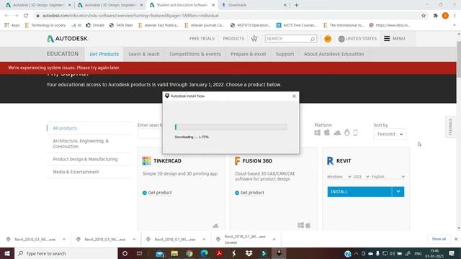Screen dimensions: 461x259
Task: Open Dropbox from the taskbar
Action: (249, 253)
